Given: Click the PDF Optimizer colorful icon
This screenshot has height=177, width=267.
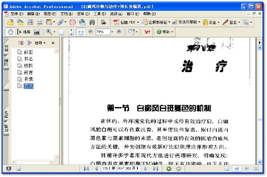Looking at the screenshot, I should 103,22.
